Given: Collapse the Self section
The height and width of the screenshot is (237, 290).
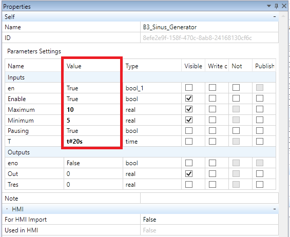Looking at the screenshot, I should (x=275, y=17).
